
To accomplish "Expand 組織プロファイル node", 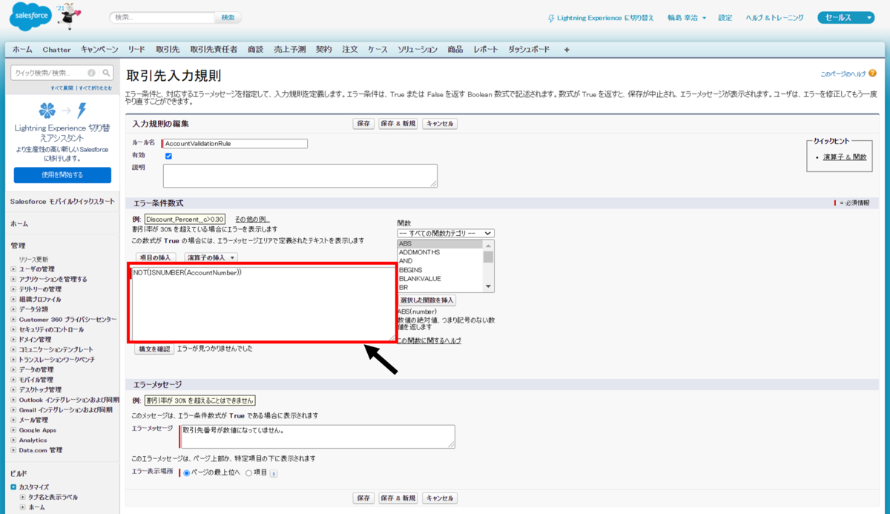I will pos(13,299).
